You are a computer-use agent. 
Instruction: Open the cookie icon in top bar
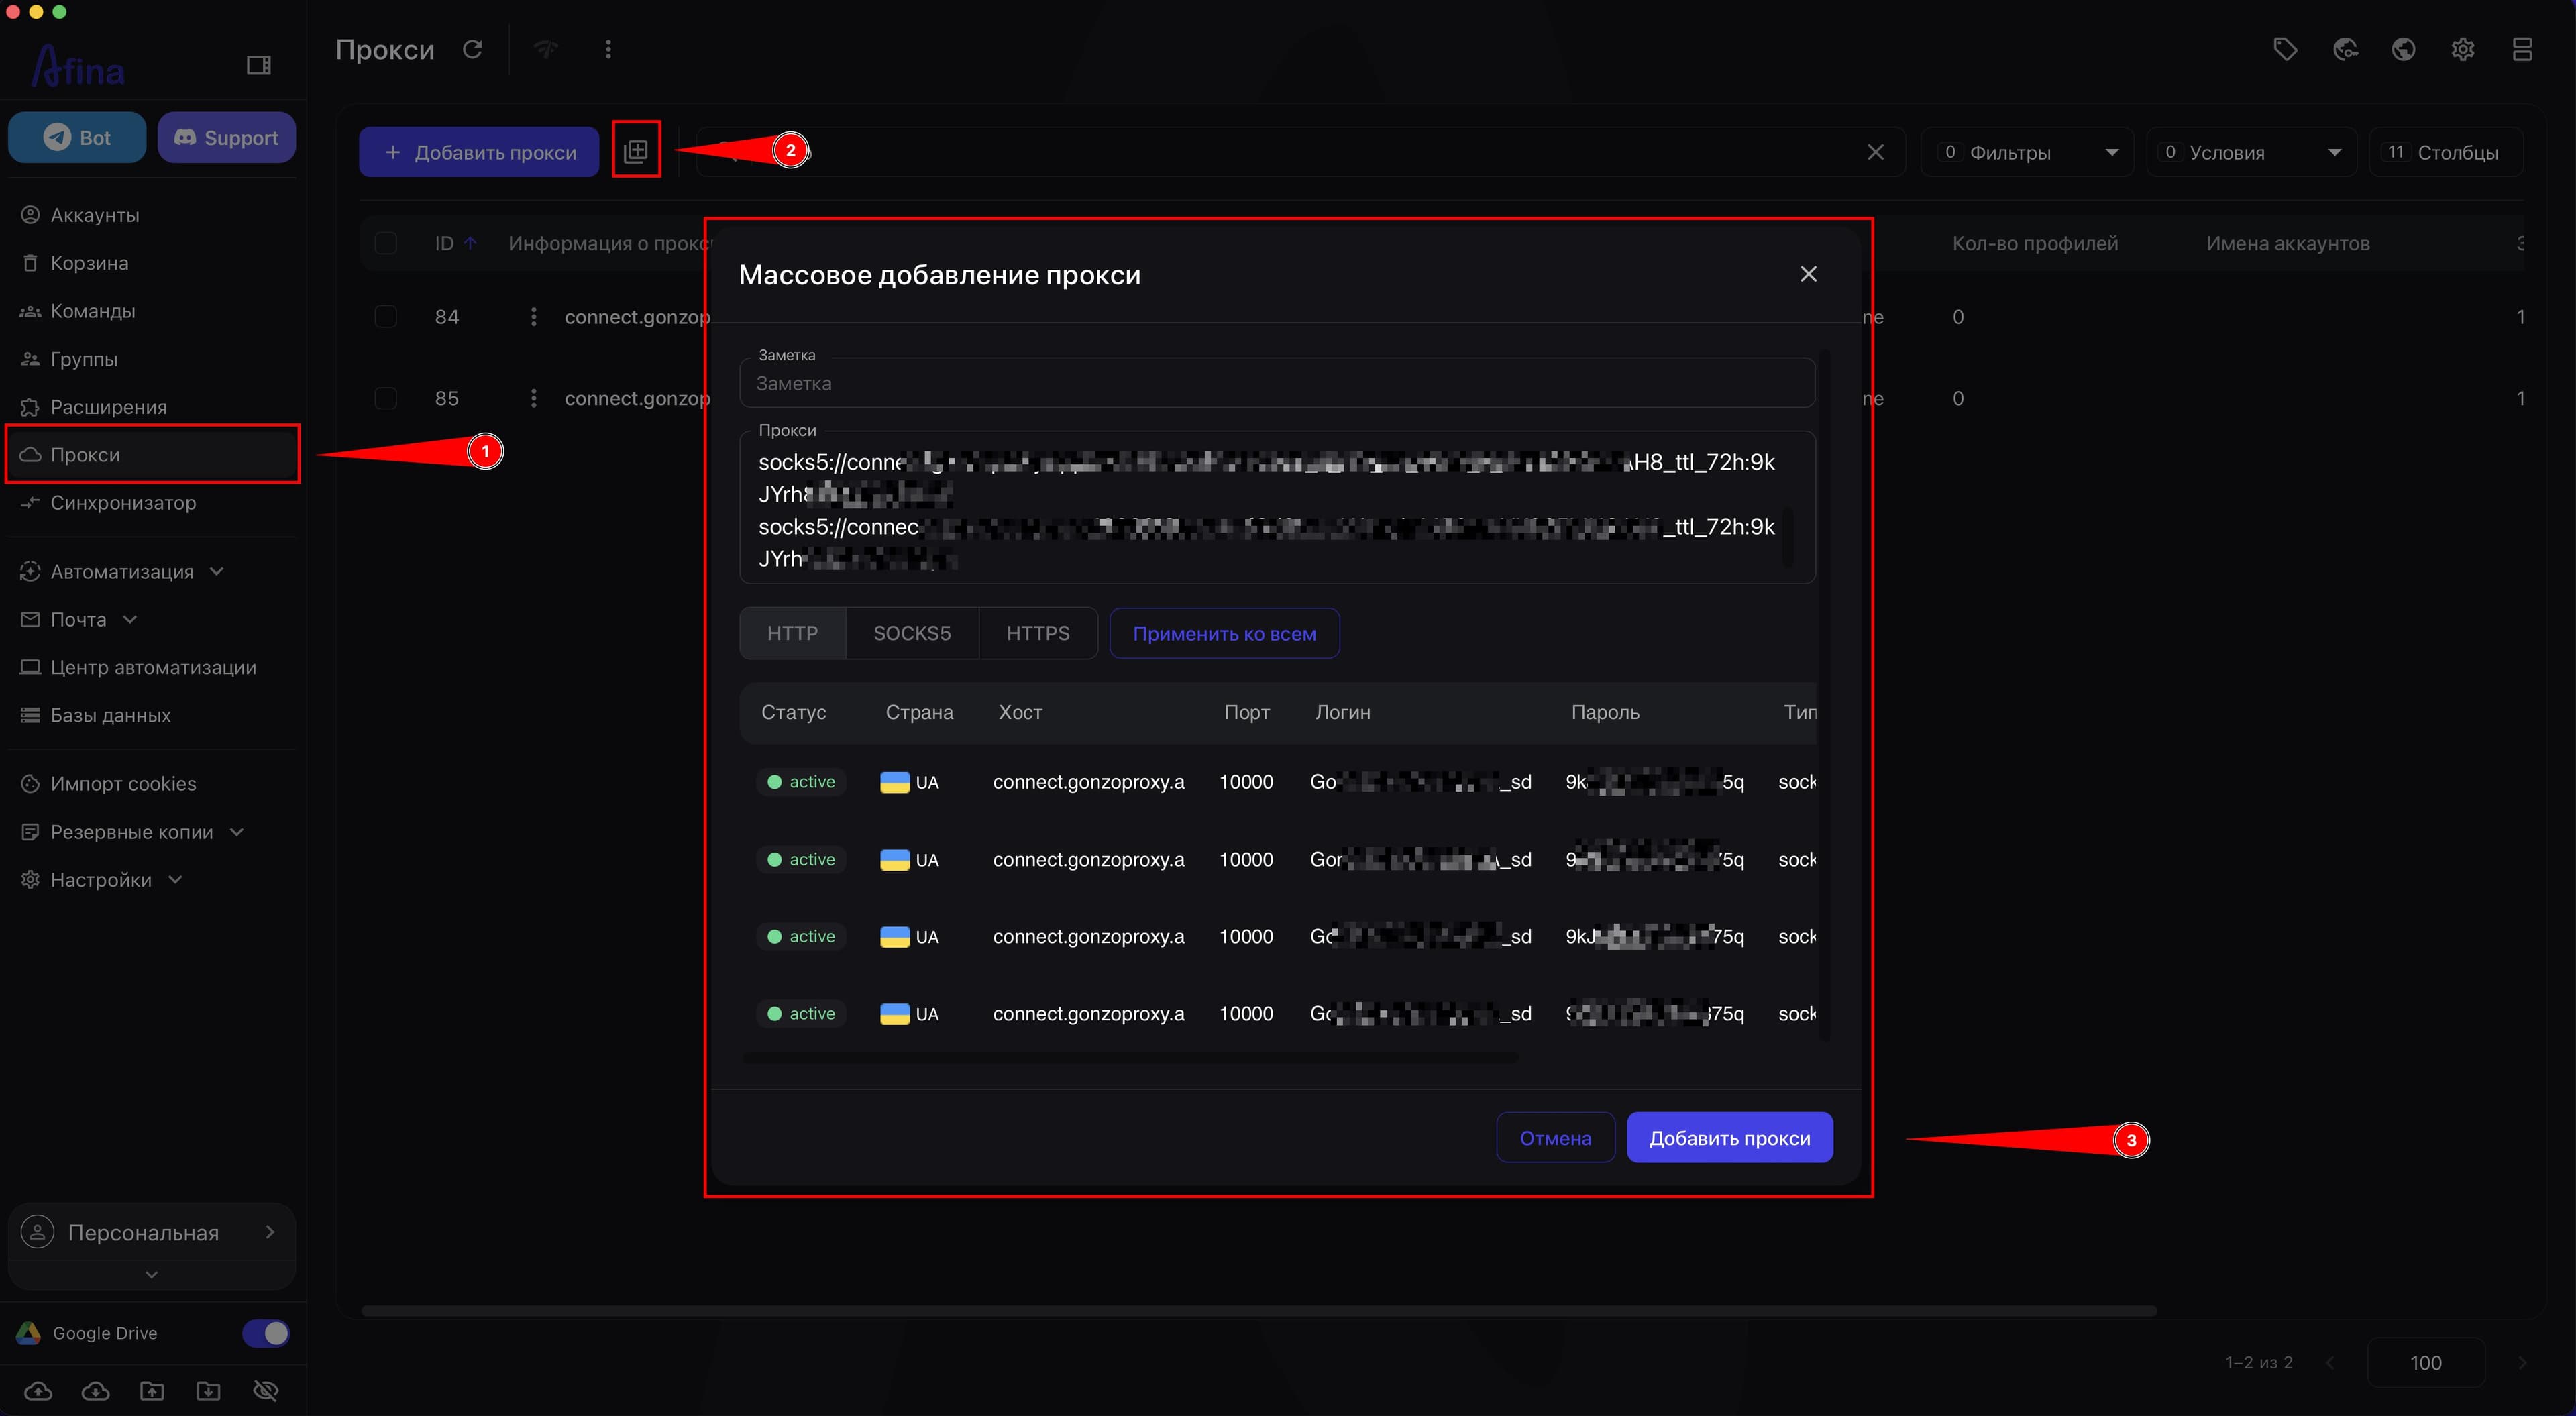pos(2345,49)
